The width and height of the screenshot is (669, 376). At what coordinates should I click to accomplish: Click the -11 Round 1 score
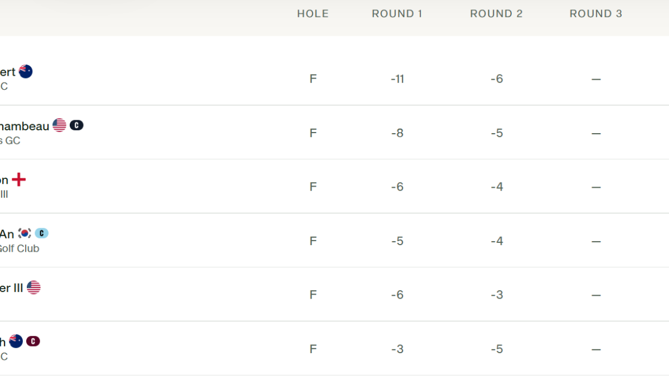click(397, 79)
